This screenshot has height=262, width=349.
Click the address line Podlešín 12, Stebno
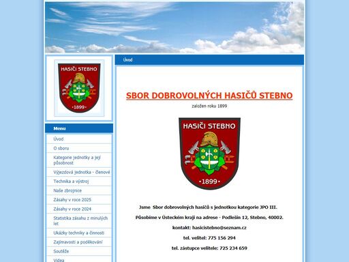click(209, 218)
